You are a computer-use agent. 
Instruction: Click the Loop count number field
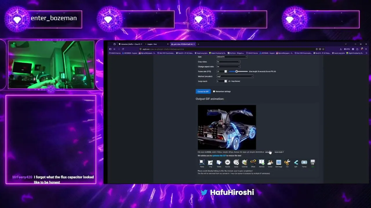point(221,81)
